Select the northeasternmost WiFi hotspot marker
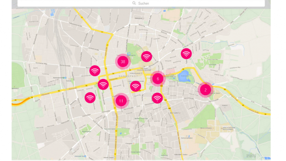The width and height of the screenshot is (286, 161). point(186,54)
